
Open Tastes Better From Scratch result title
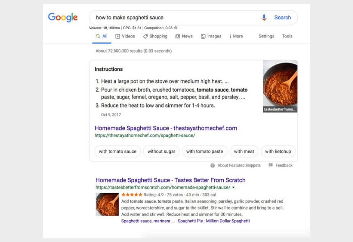pyautogui.click(x=170, y=180)
